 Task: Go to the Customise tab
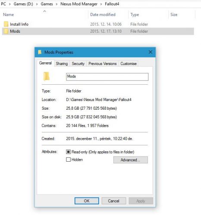coord(129,64)
